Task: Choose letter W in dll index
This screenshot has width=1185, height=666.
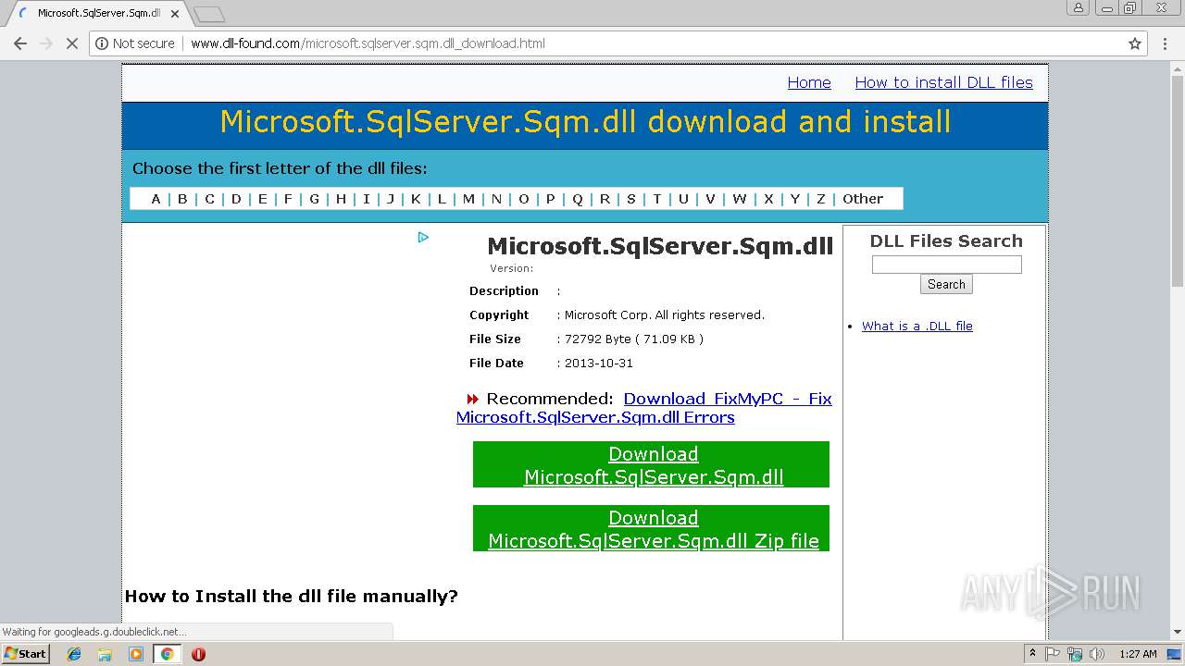Action: [x=739, y=199]
